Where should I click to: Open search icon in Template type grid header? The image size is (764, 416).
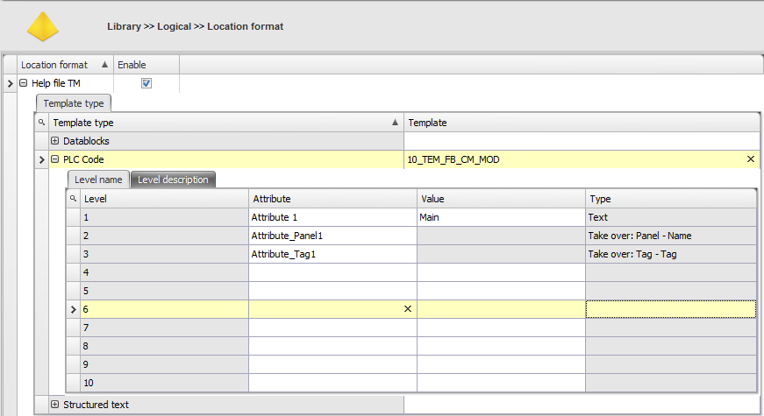[x=41, y=122]
